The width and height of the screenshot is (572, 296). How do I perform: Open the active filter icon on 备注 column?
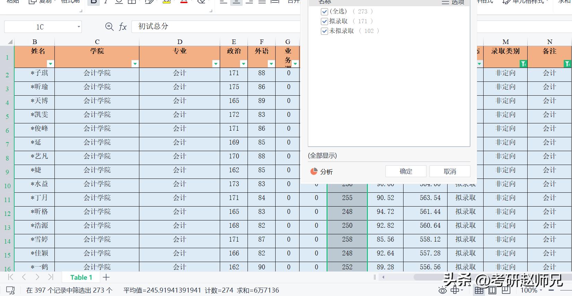tap(567, 64)
